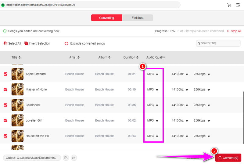Click the 04:31 duration value
This screenshot has height=164, width=244.
pos(132,74)
